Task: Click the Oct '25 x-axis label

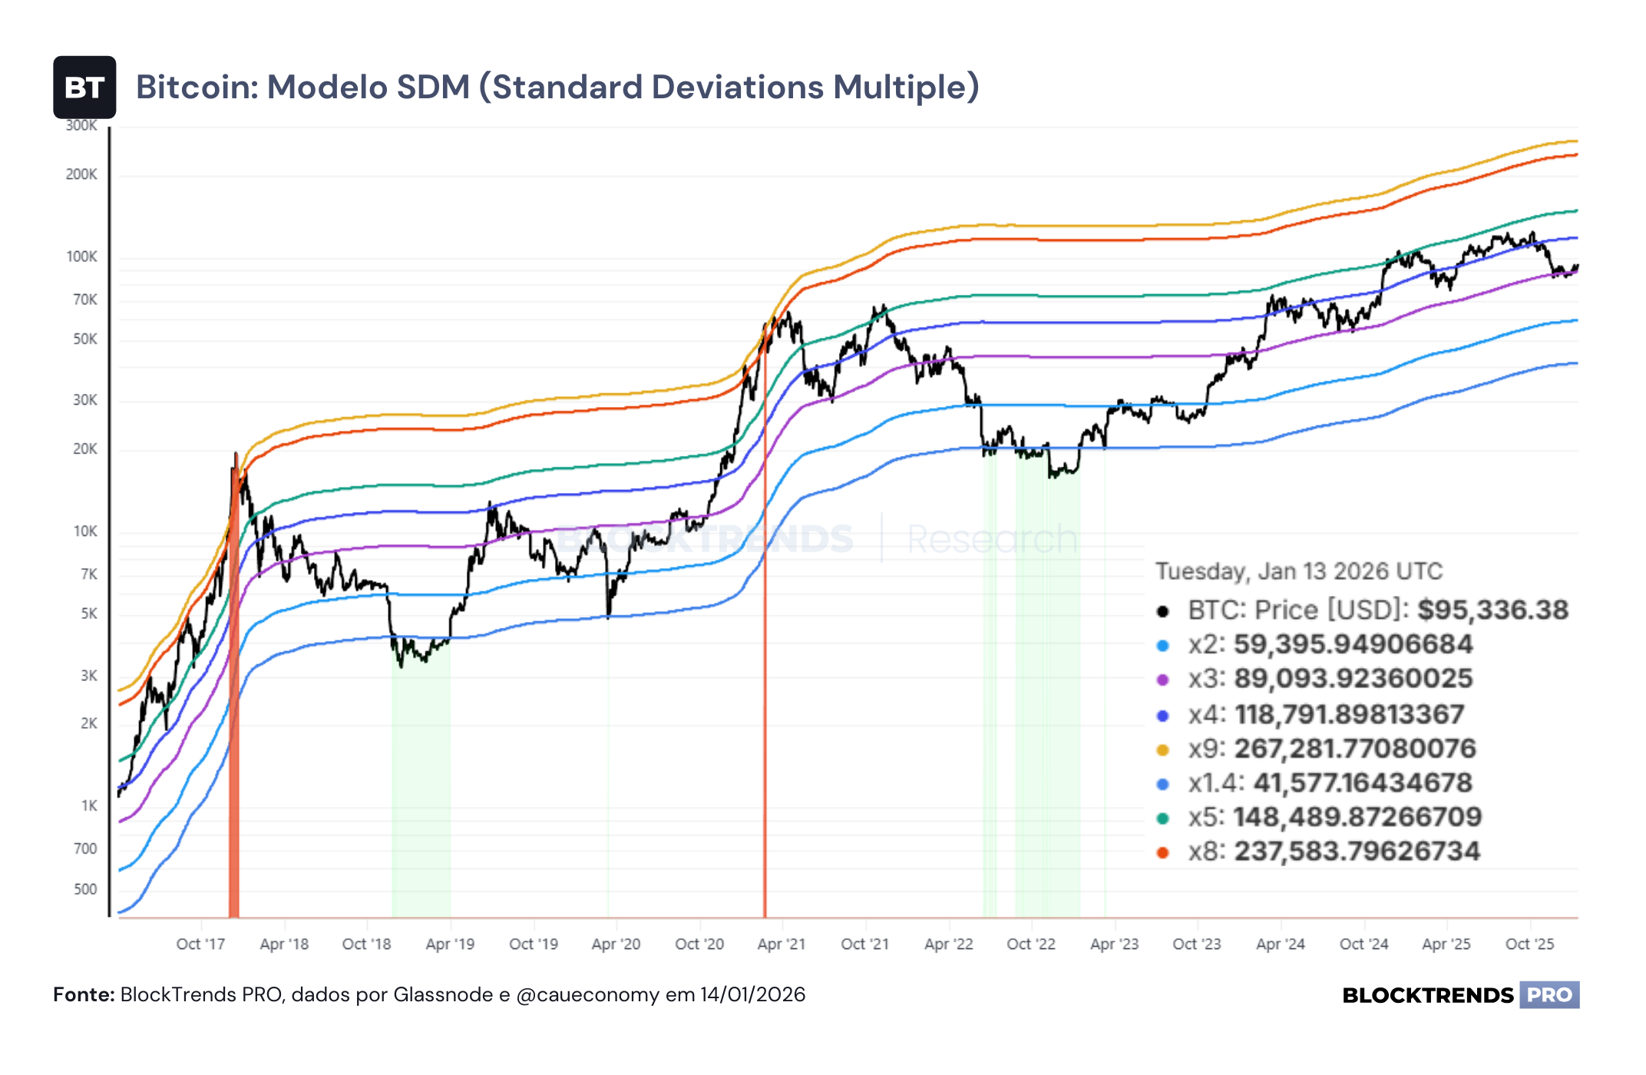Action: click(1529, 944)
